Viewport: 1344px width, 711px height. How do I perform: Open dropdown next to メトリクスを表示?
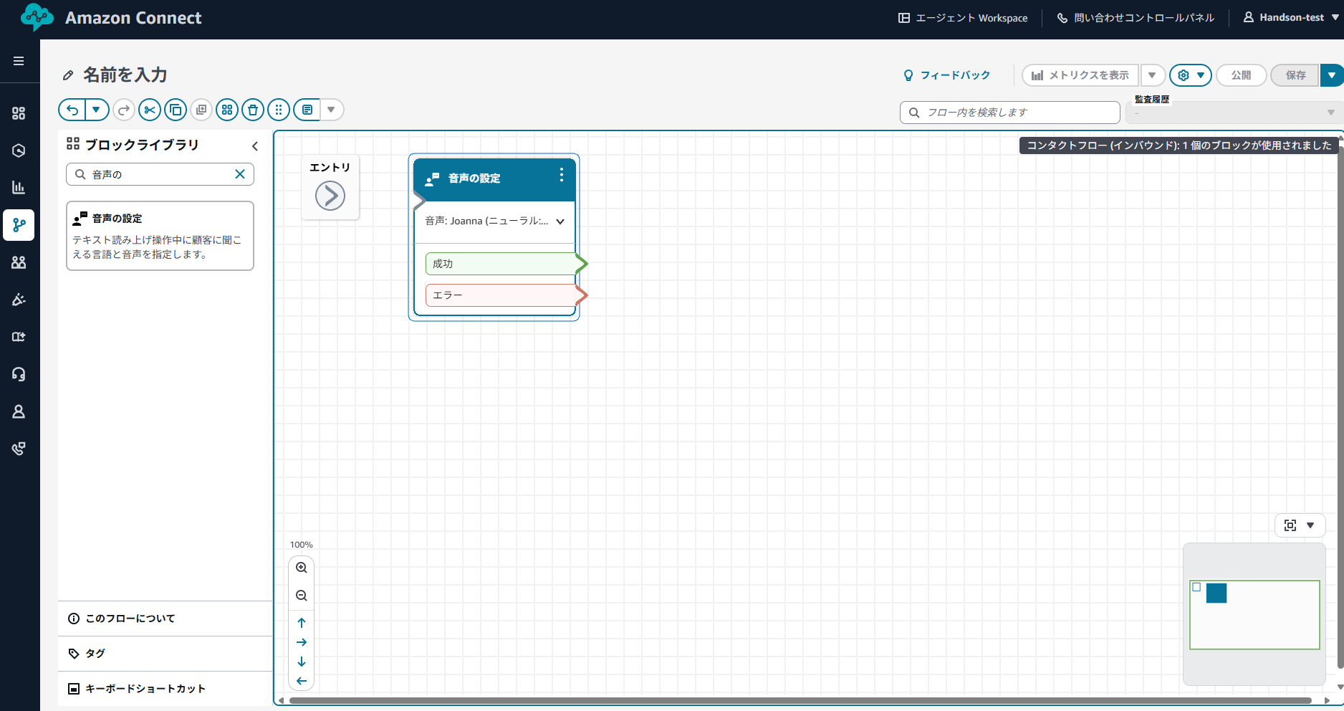click(x=1152, y=75)
